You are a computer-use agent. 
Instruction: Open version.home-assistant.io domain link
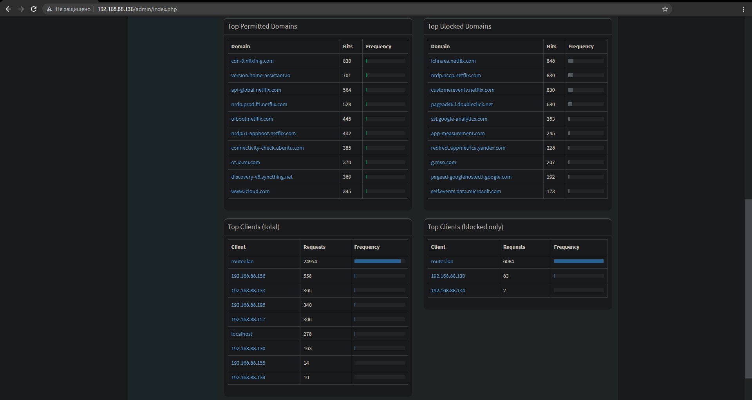pos(260,75)
